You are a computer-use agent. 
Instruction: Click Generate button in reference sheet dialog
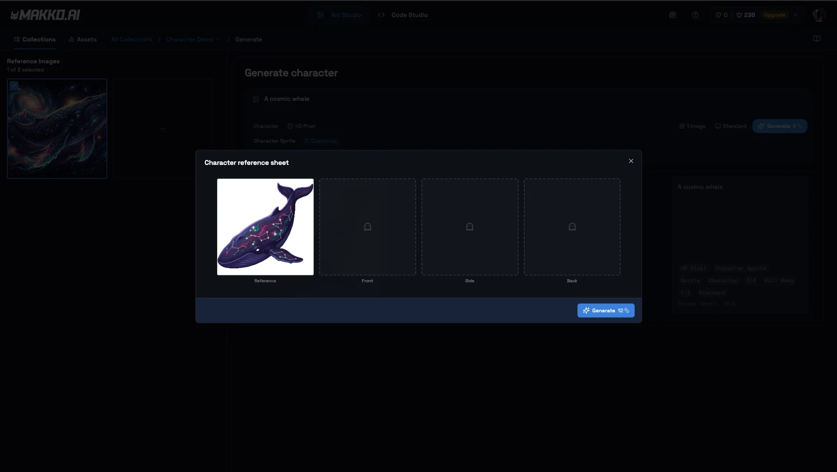(605, 311)
